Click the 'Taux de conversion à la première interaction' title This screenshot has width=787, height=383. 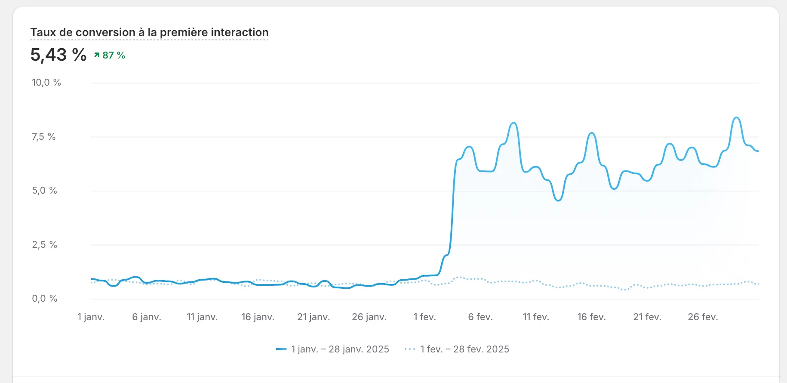tap(149, 32)
